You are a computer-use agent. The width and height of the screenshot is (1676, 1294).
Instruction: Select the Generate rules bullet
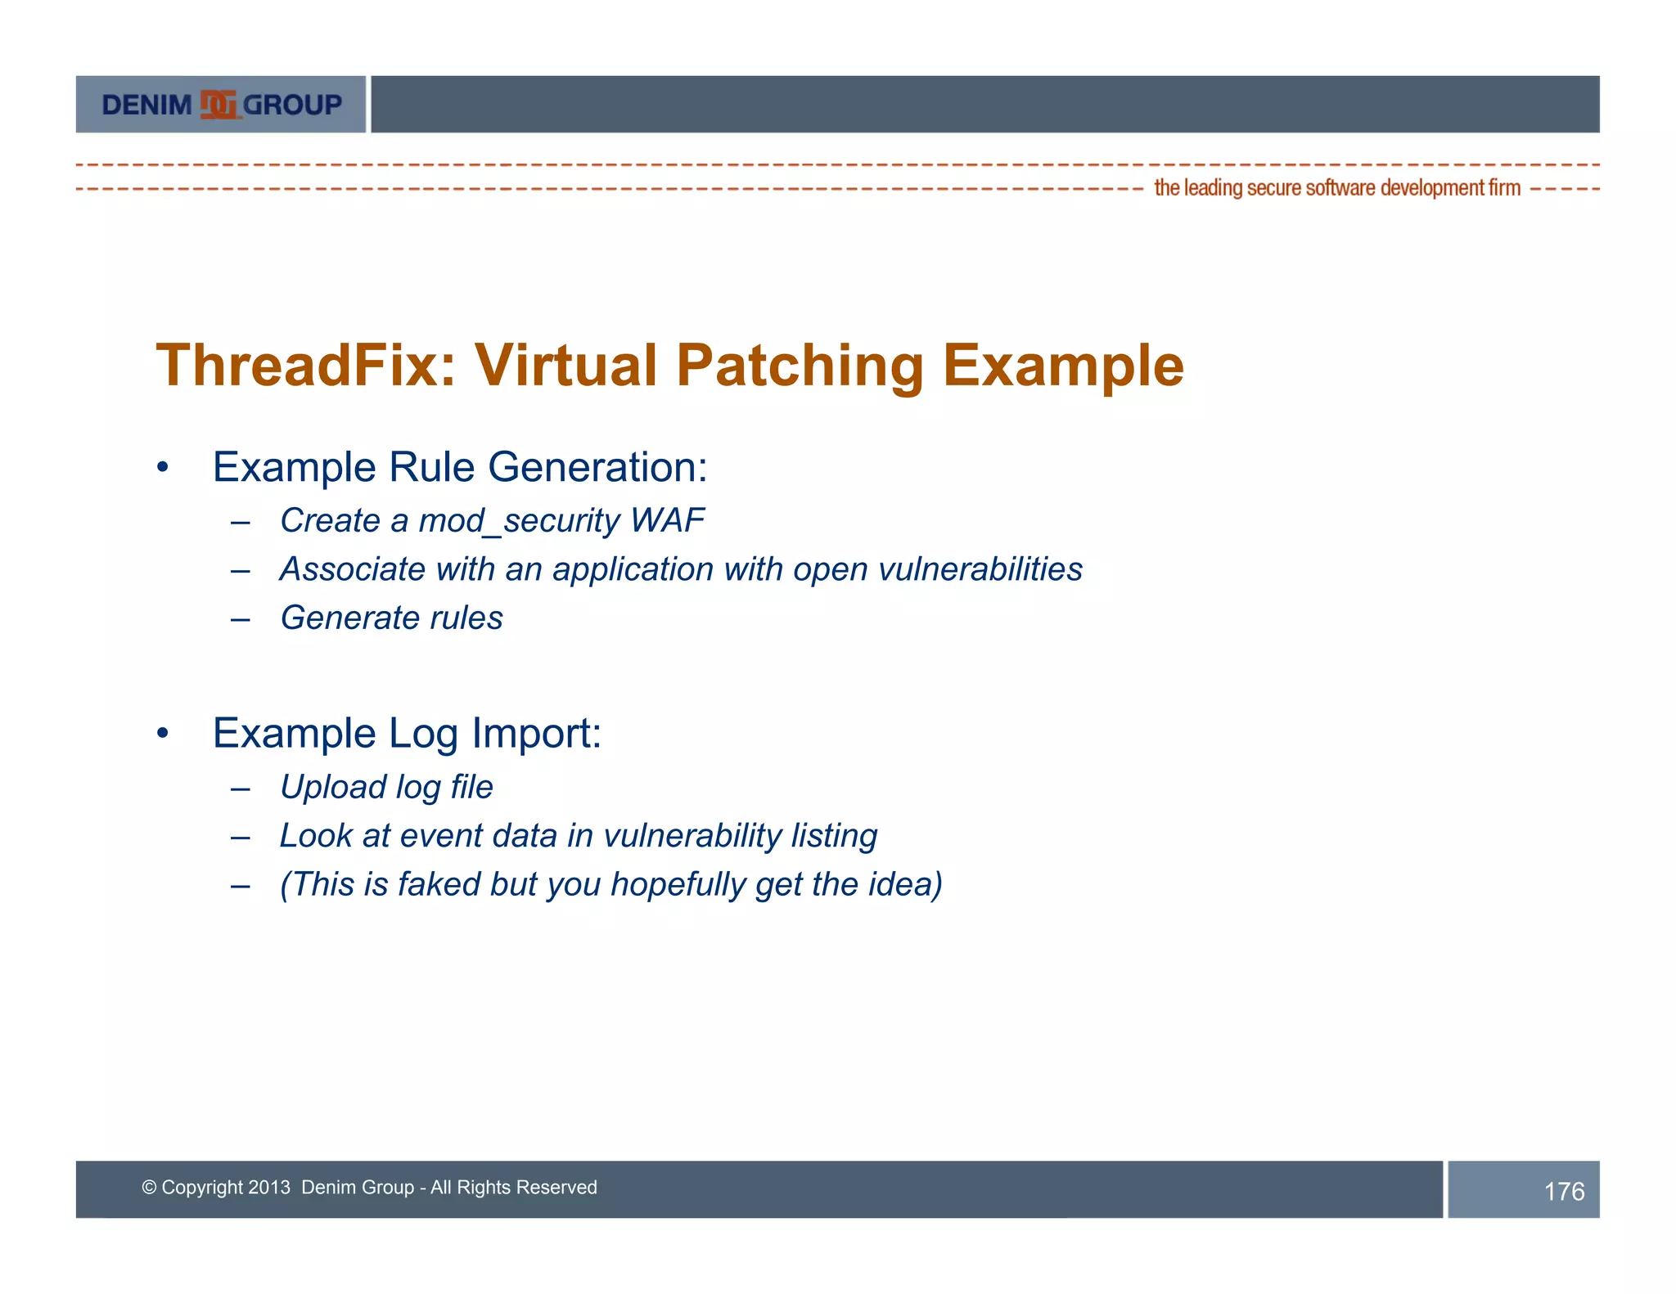391,618
